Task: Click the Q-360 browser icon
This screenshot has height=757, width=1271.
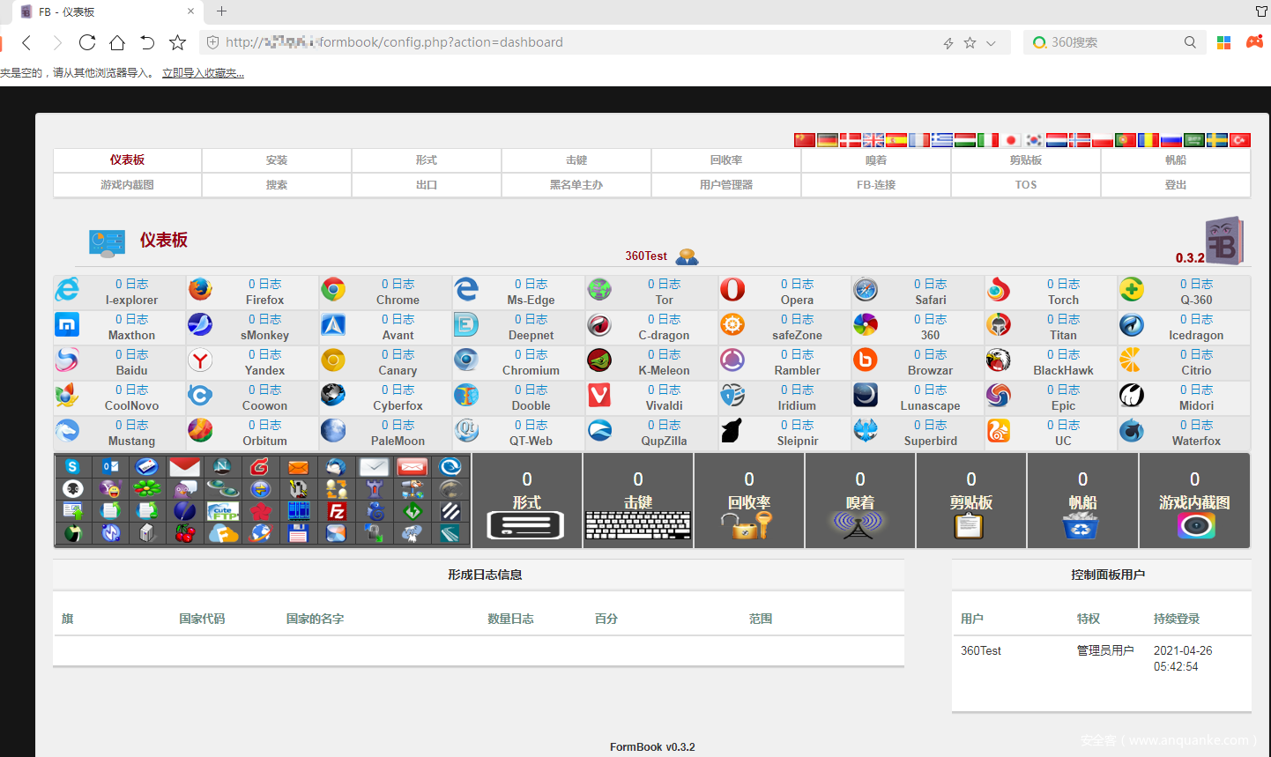Action: click(x=1132, y=289)
